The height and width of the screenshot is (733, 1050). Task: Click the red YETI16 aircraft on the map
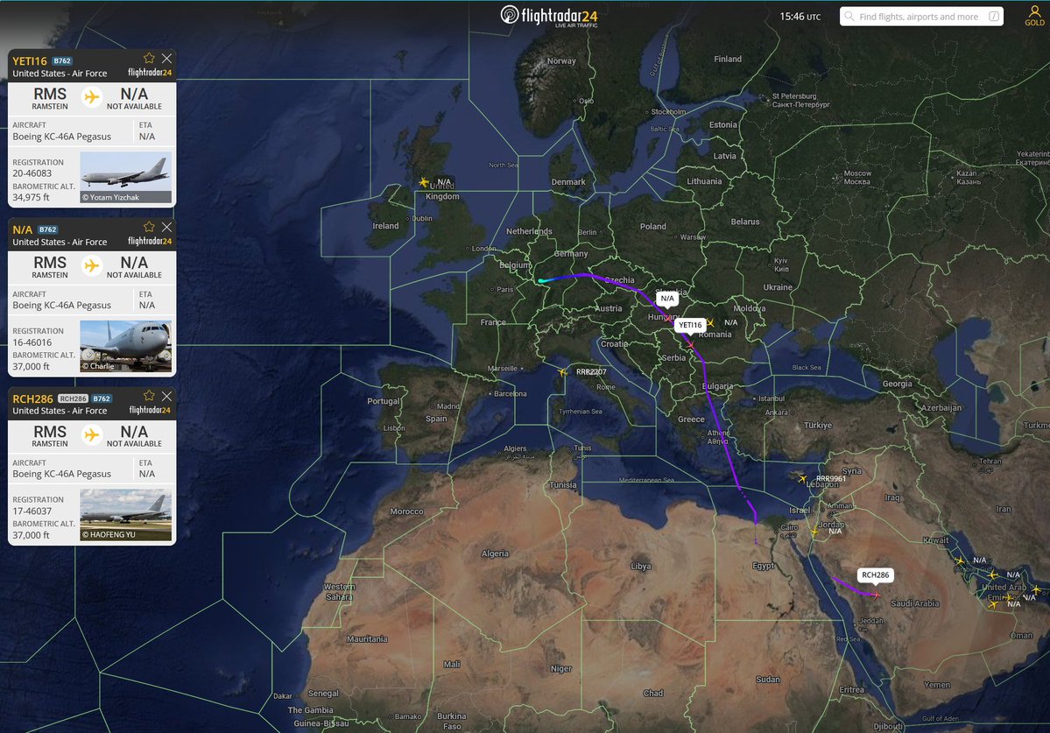coord(690,344)
